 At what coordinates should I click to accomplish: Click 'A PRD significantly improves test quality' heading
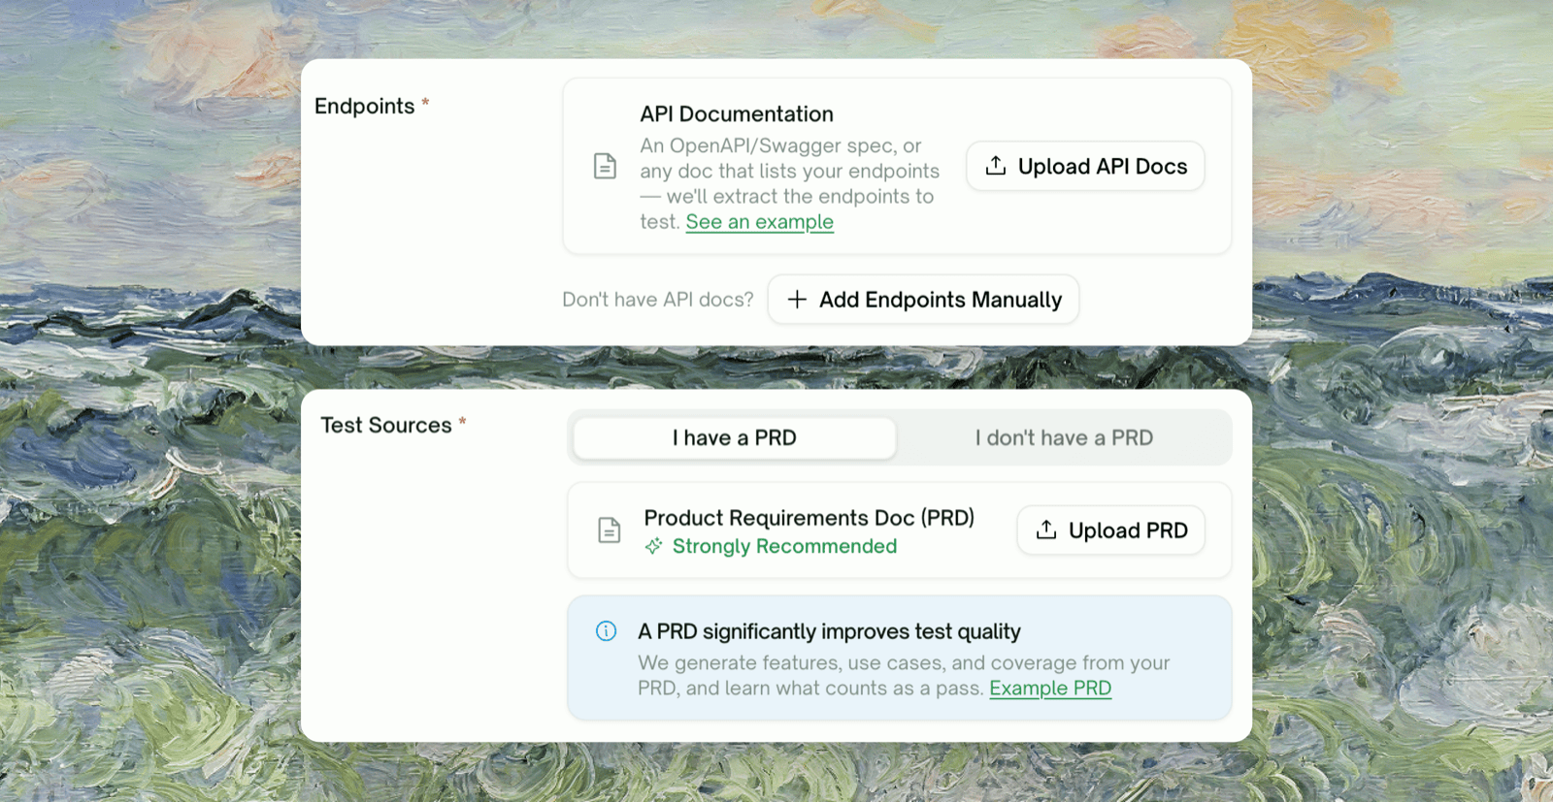[829, 631]
